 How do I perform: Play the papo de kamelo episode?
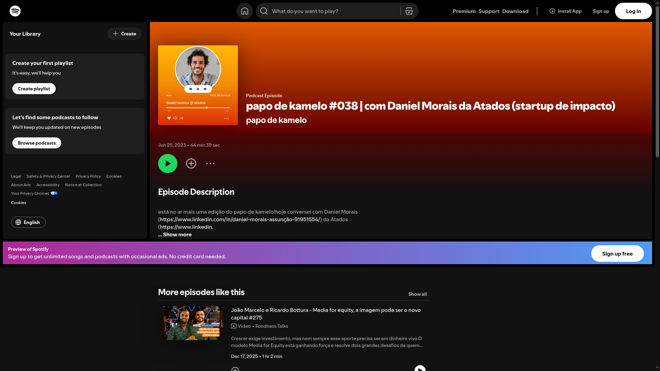pyautogui.click(x=168, y=164)
